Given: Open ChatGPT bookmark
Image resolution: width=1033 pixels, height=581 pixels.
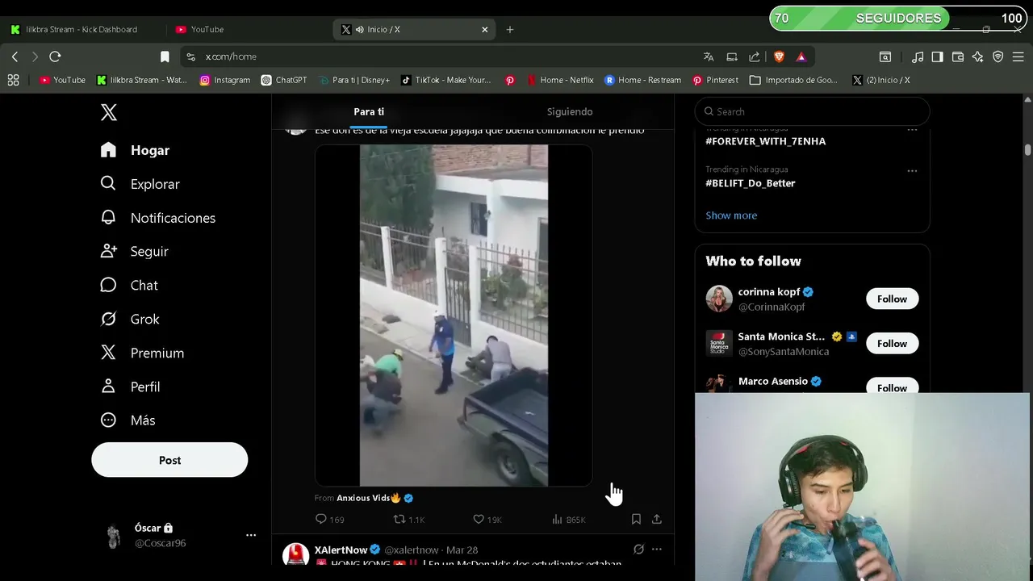Looking at the screenshot, I should point(284,80).
